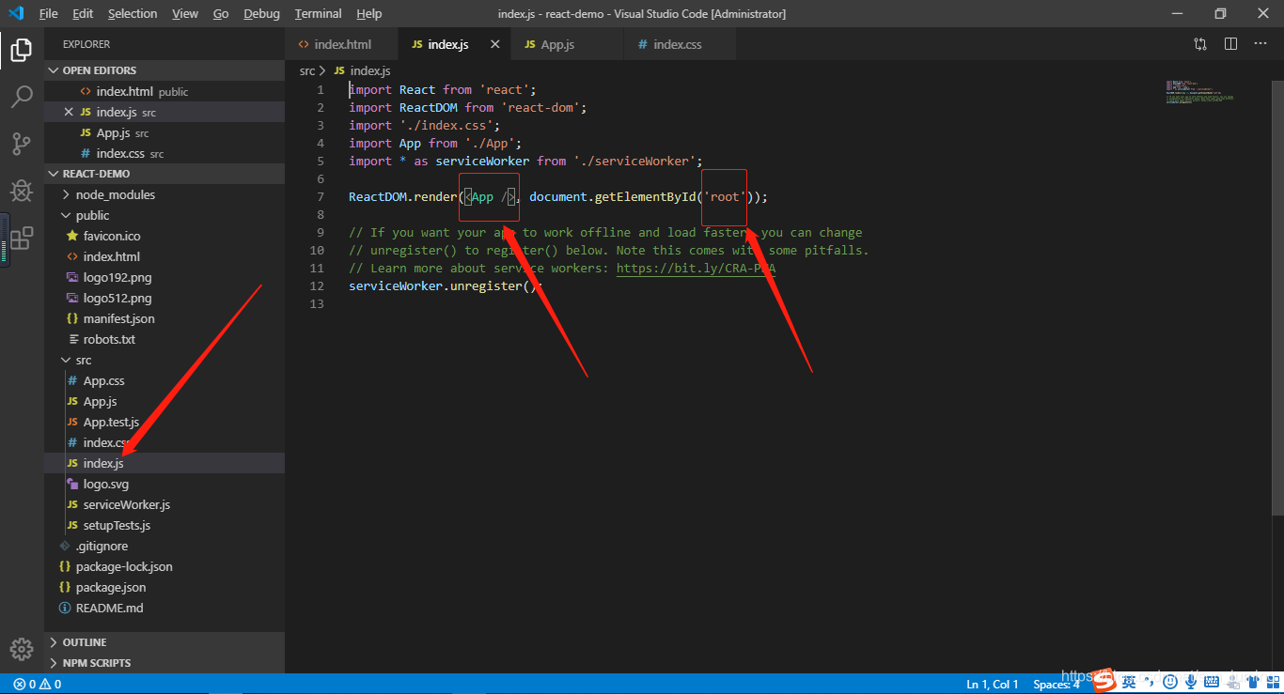Click the src breadcrumb segment
The width and height of the screenshot is (1284, 694).
tap(307, 70)
